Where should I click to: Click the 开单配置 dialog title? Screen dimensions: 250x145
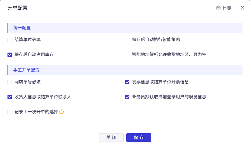point(17,8)
